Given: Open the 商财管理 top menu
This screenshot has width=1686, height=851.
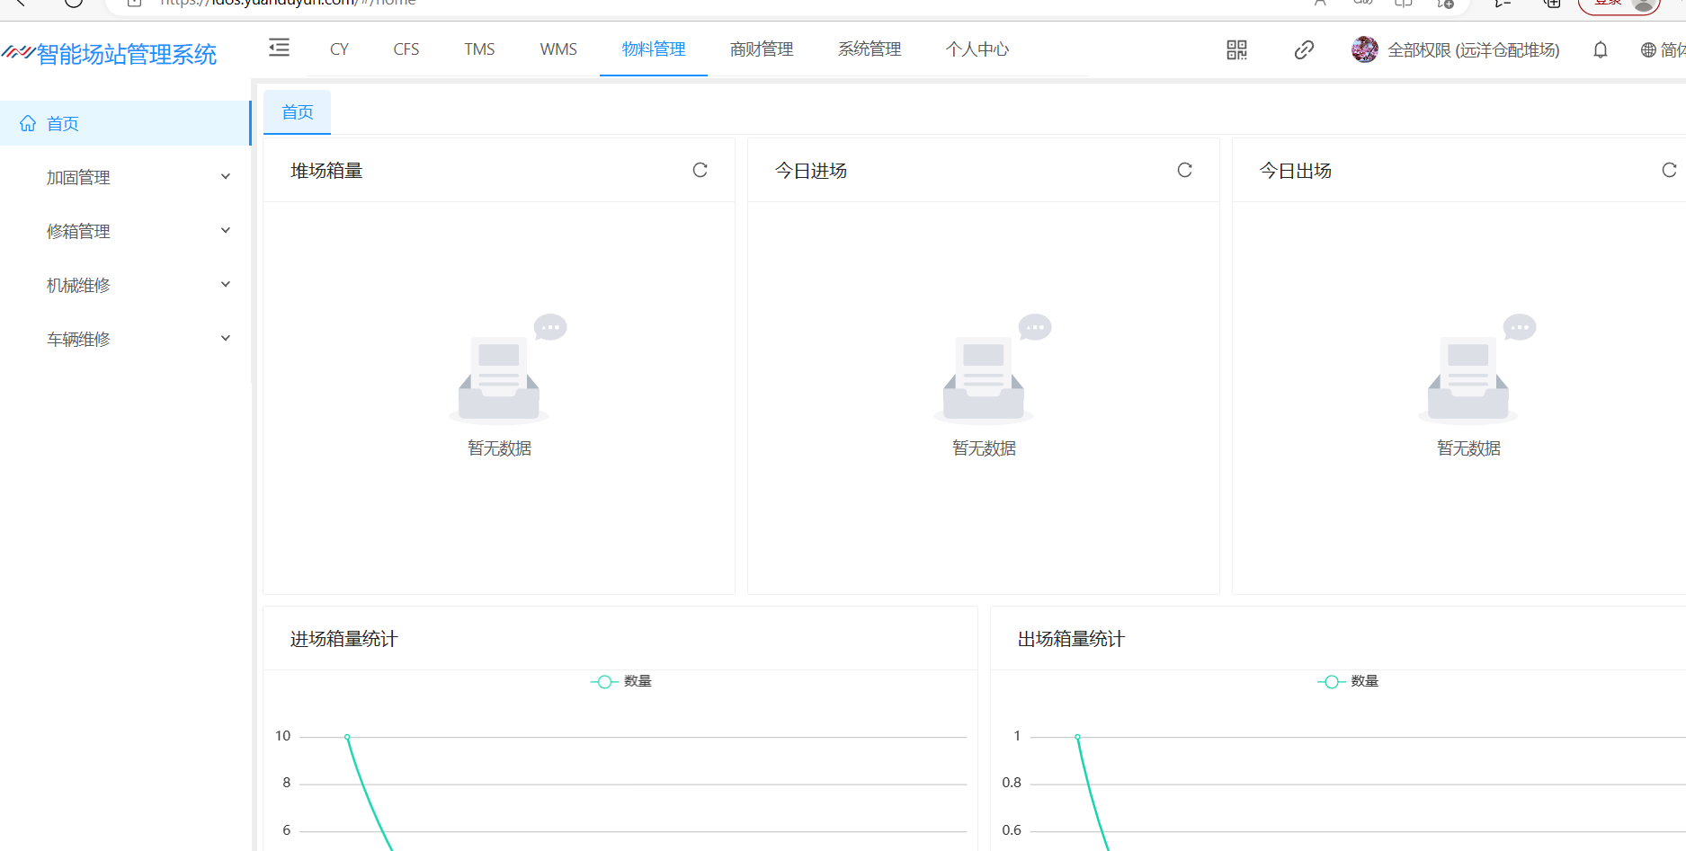Looking at the screenshot, I should (x=762, y=49).
